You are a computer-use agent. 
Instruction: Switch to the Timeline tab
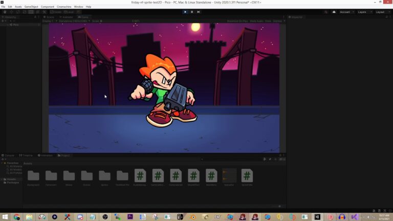pos(26,156)
